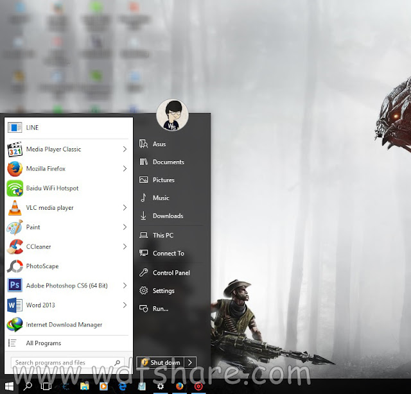Expand Media Player Classic jump list arrow
This screenshot has width=411, height=394.
pyautogui.click(x=125, y=150)
